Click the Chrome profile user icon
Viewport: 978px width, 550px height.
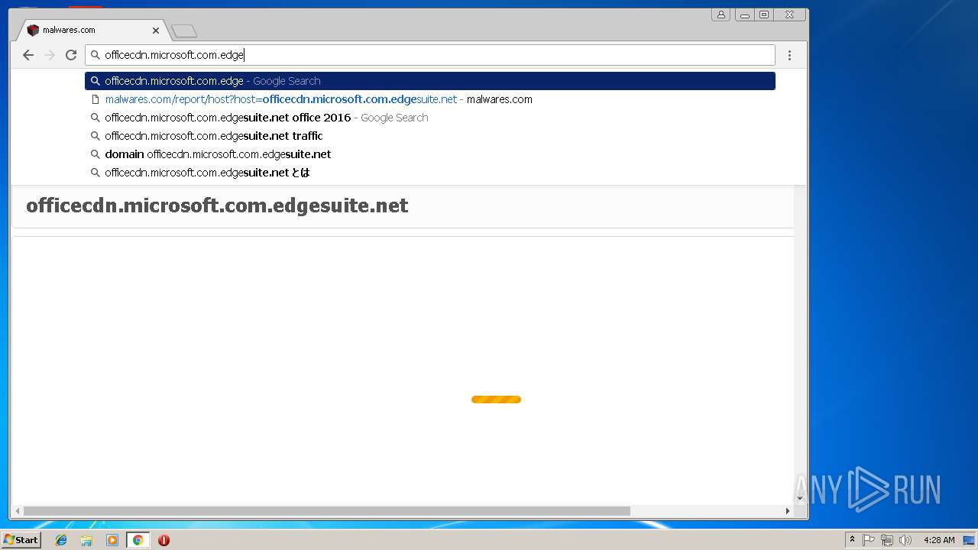(721, 15)
